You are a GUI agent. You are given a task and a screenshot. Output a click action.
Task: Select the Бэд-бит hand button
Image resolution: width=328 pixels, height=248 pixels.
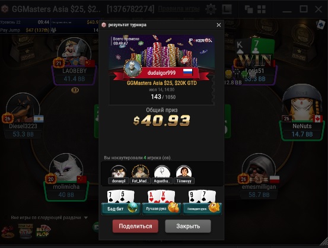click(x=120, y=208)
